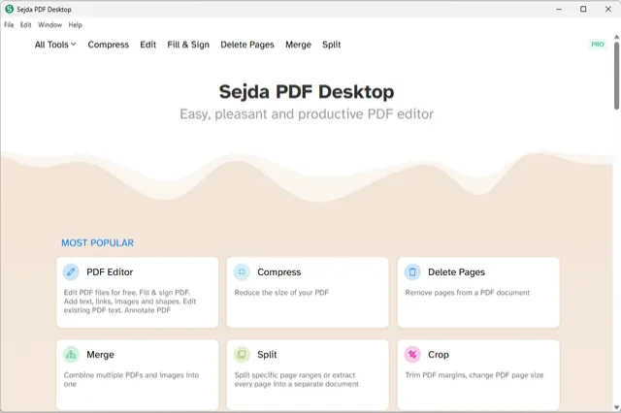Image resolution: width=621 pixels, height=413 pixels.
Task: Maximize the Sejda PDF Desktop window
Action: pos(583,9)
